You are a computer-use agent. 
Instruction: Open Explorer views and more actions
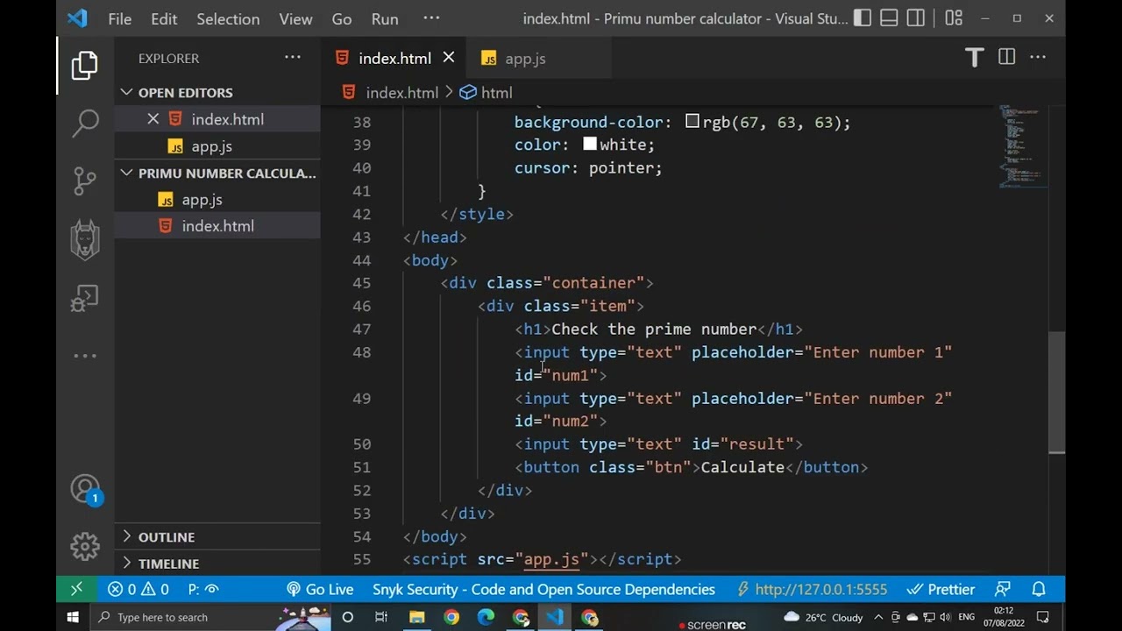pyautogui.click(x=292, y=58)
